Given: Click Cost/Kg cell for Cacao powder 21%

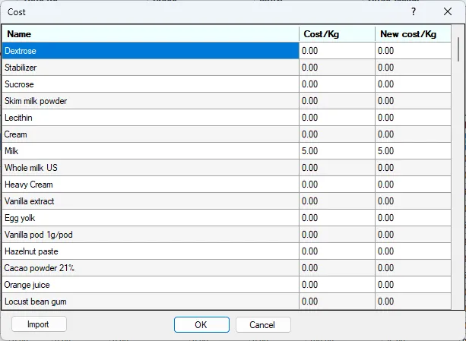Looking at the screenshot, I should point(337,268).
